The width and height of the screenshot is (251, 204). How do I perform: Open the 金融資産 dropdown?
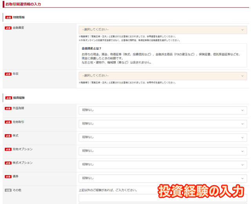click(x=163, y=30)
